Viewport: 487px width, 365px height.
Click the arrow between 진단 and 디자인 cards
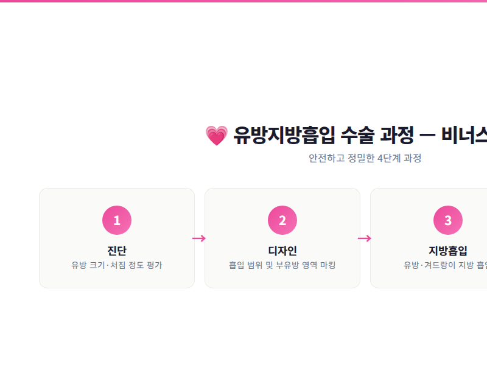pyautogui.click(x=199, y=238)
